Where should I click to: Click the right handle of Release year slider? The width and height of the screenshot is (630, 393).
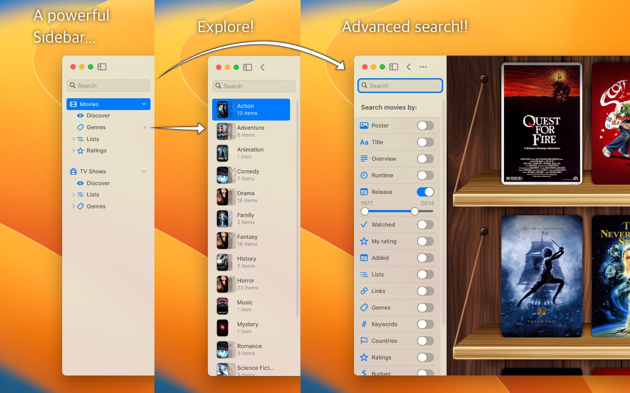414,211
